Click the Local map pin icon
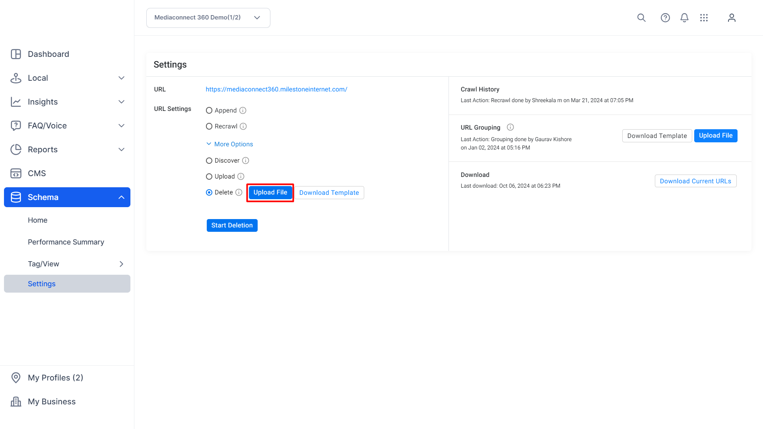This screenshot has width=763, height=429. [x=16, y=78]
